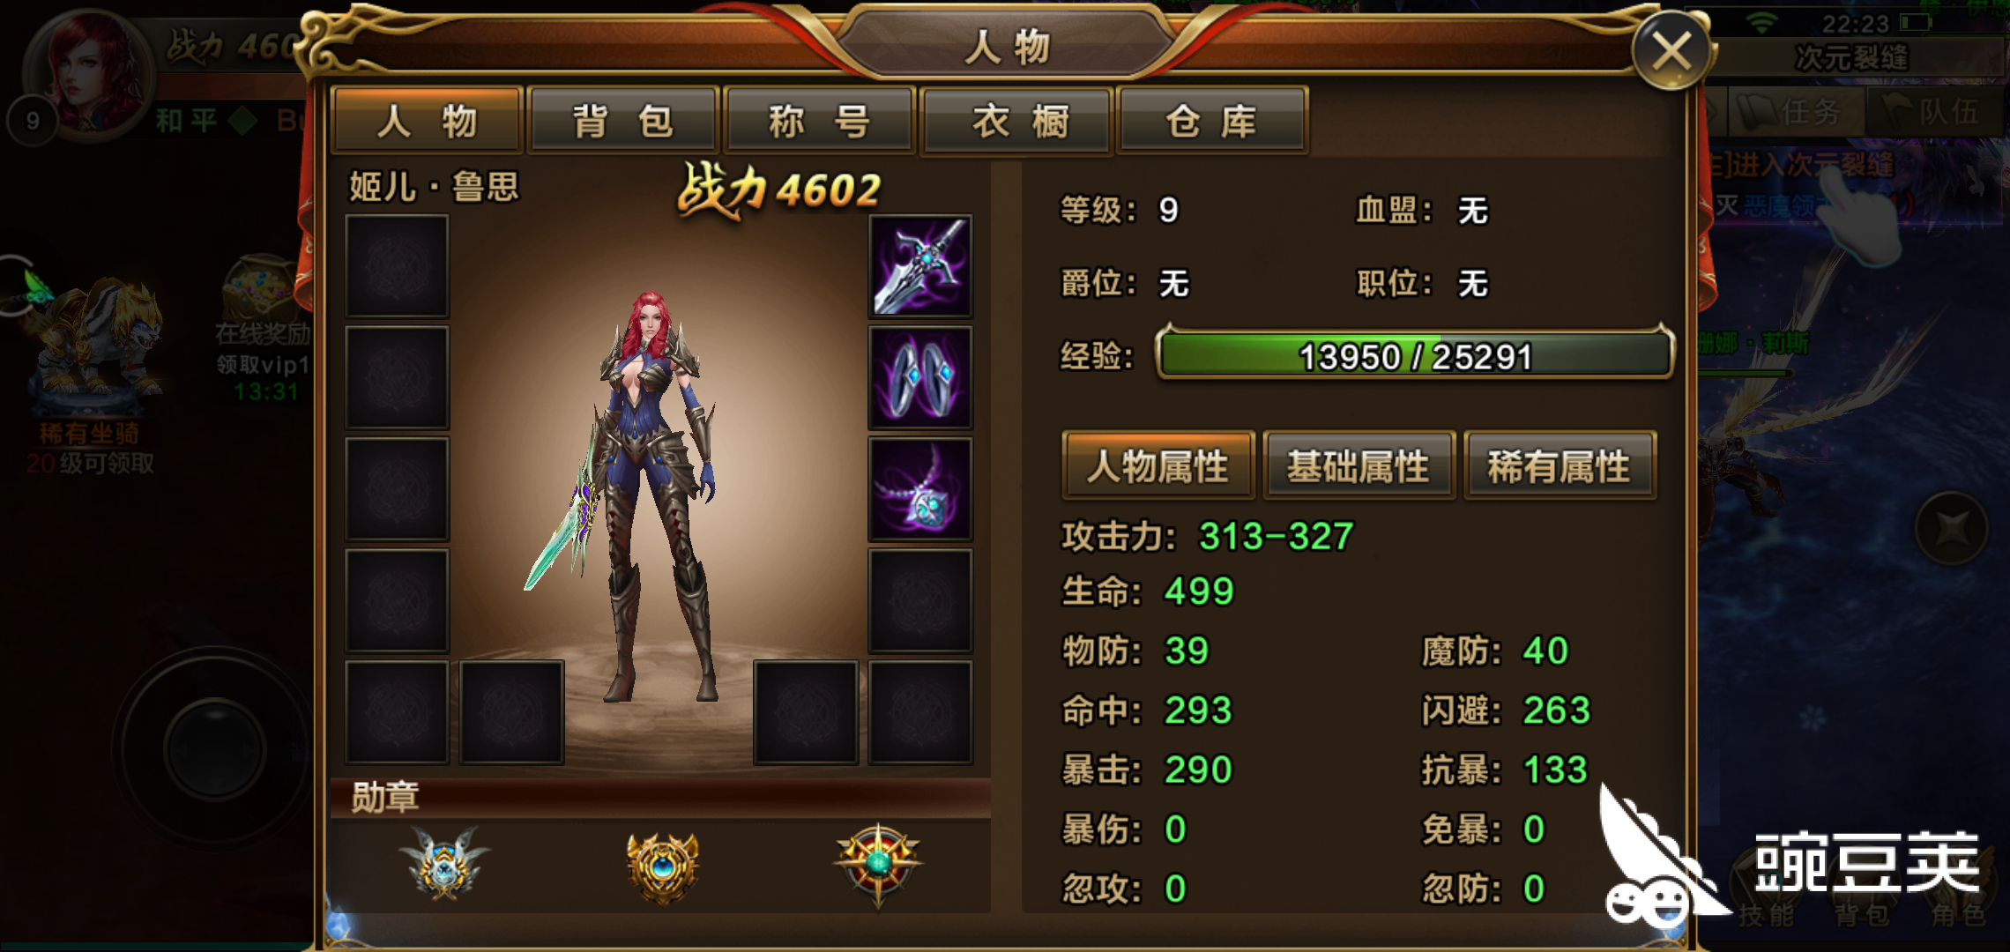Tap the first empty equipment slot top-left
This screenshot has height=952, width=2010.
(398, 266)
